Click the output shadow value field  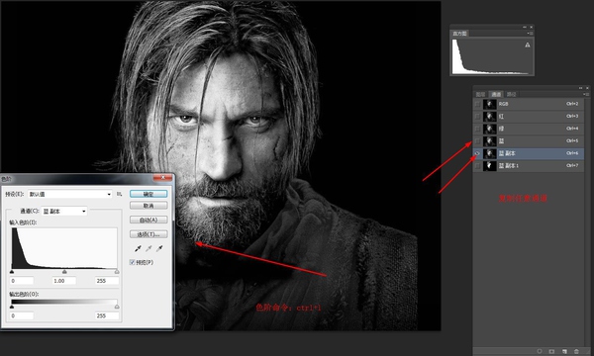click(x=22, y=315)
